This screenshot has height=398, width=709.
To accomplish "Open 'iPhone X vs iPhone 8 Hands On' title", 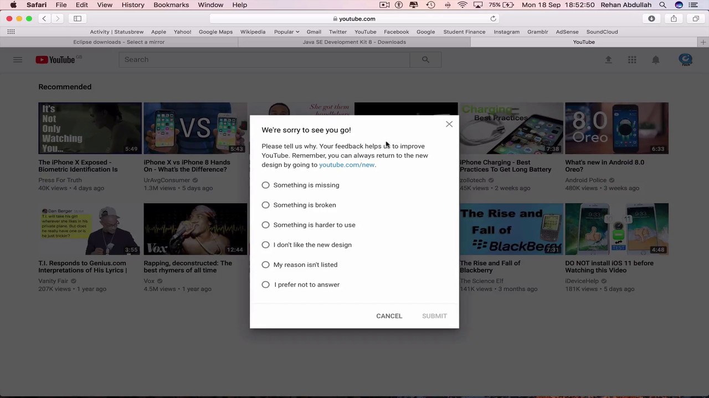I will click(187, 166).
